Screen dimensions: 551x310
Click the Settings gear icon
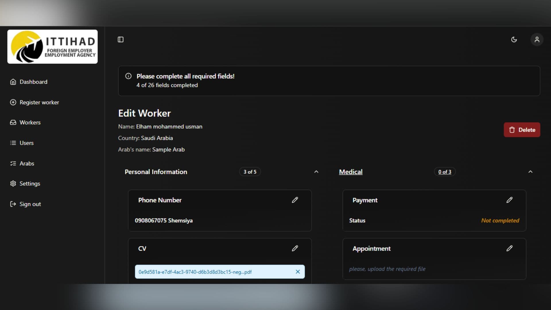click(13, 183)
